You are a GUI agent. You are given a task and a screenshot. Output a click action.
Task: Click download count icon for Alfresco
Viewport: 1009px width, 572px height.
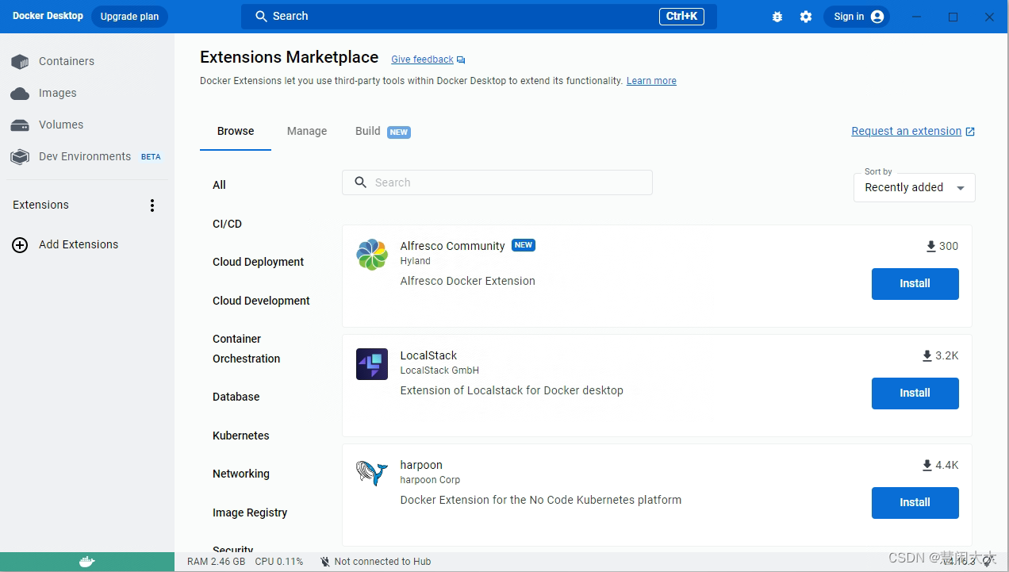coord(930,247)
